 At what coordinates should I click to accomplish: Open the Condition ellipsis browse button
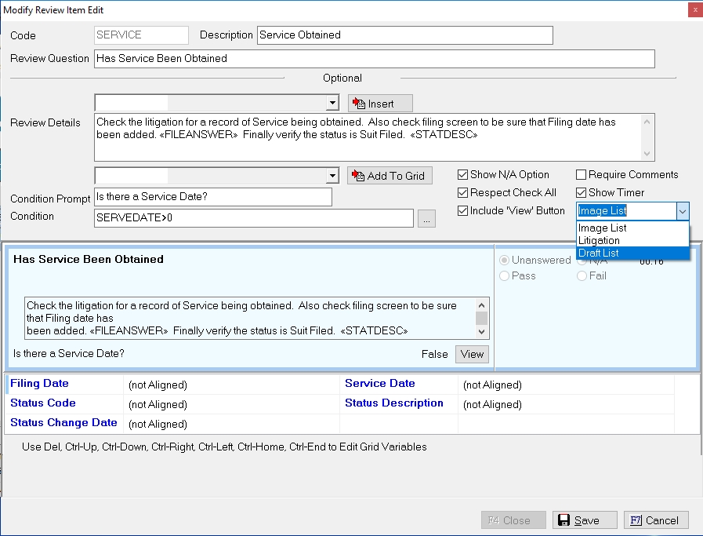[x=426, y=219]
